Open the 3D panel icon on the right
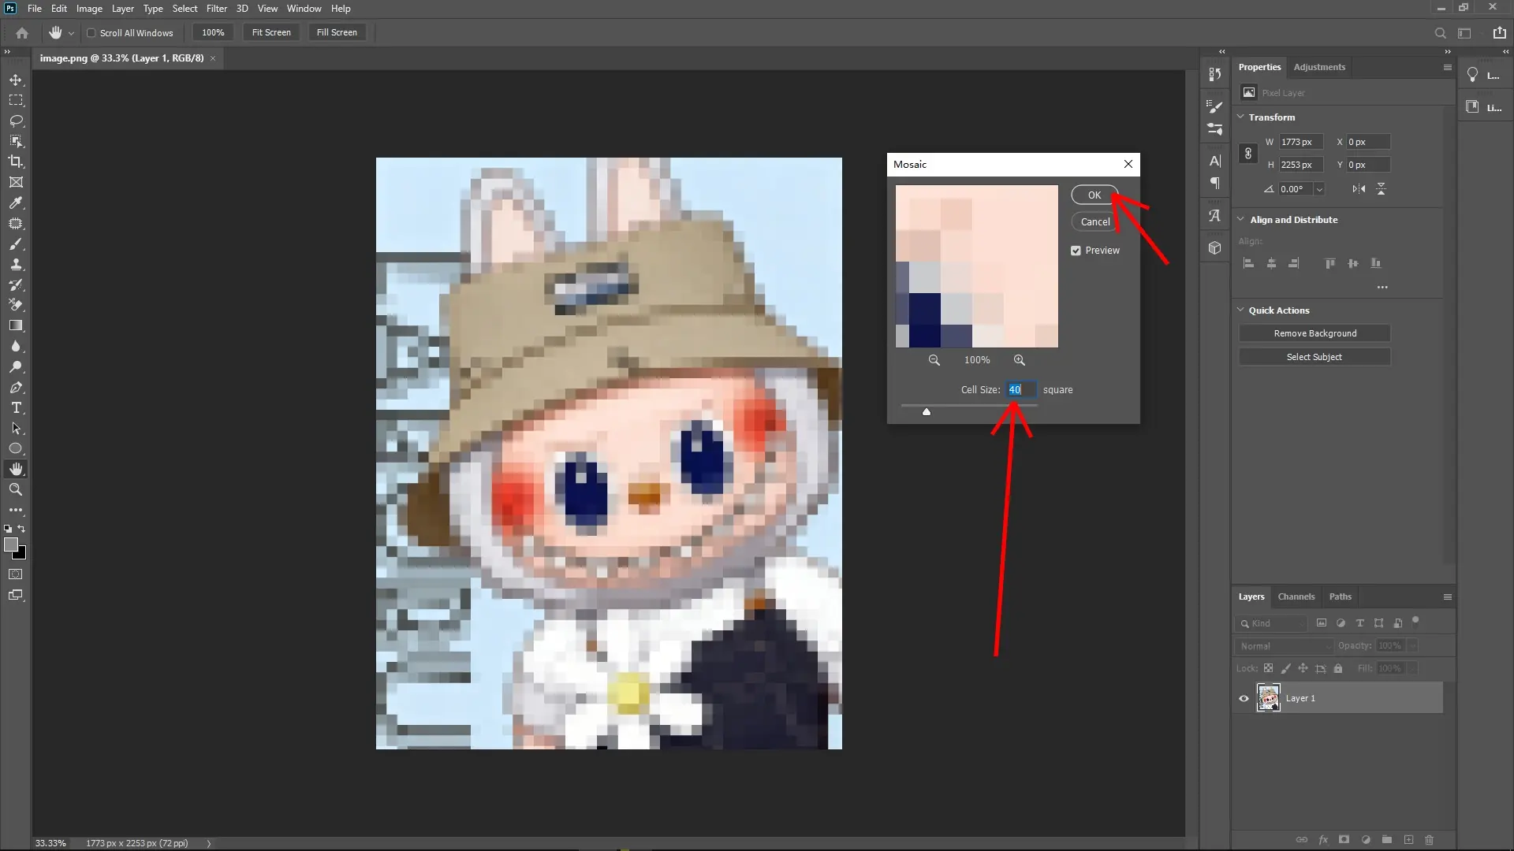 (1214, 247)
